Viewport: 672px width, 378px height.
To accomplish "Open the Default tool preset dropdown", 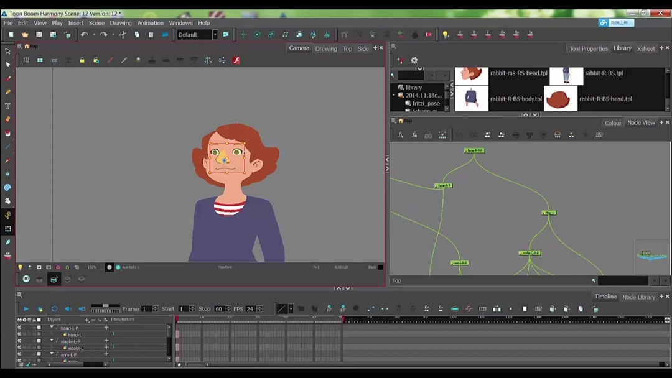I will click(x=197, y=35).
